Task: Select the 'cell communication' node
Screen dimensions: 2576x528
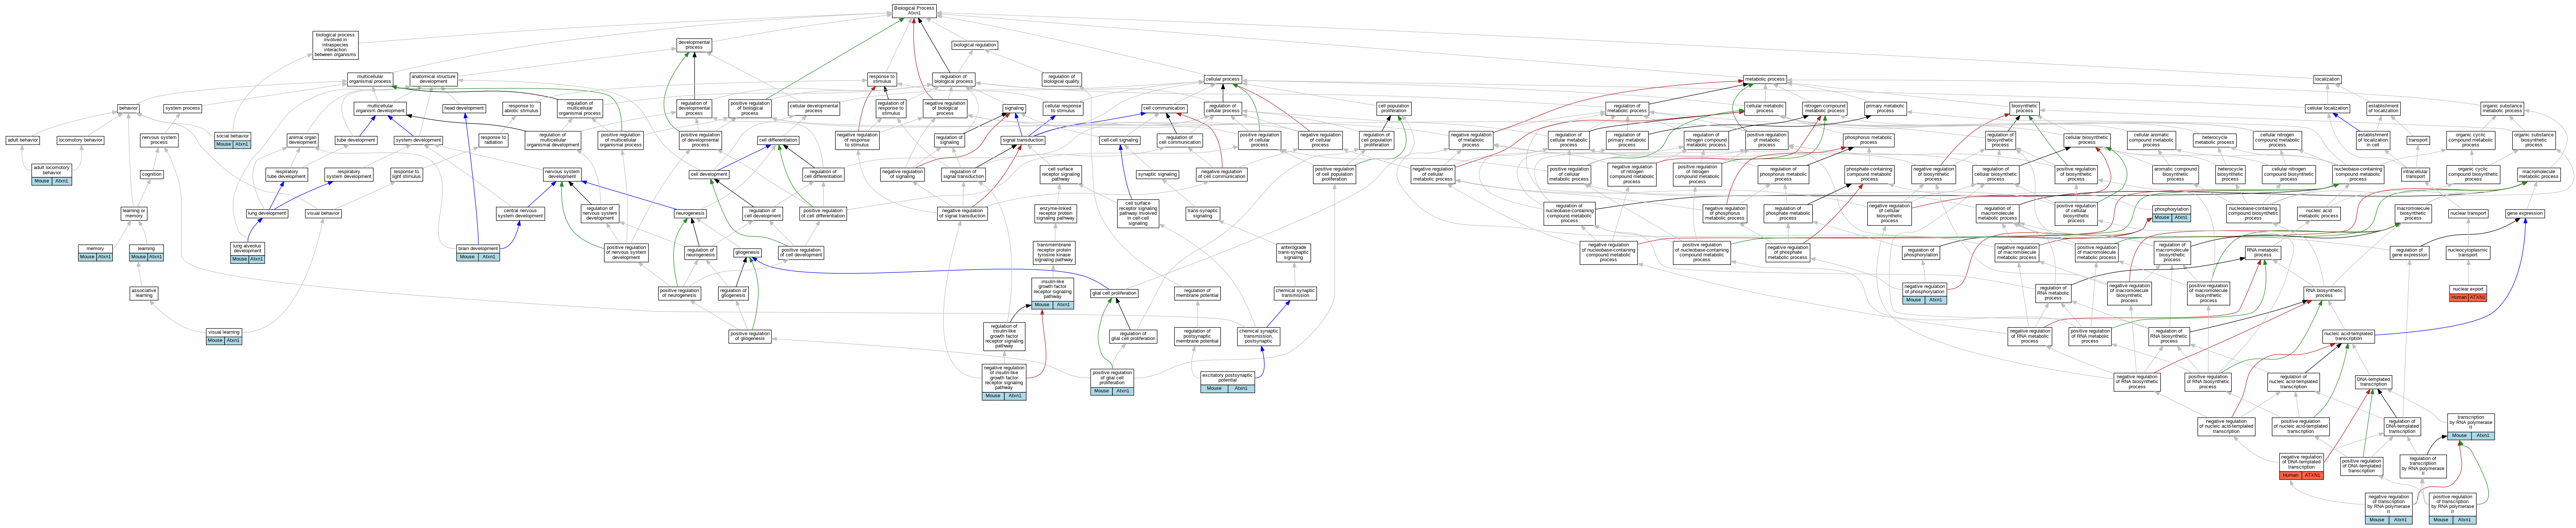Action: click(x=1164, y=108)
